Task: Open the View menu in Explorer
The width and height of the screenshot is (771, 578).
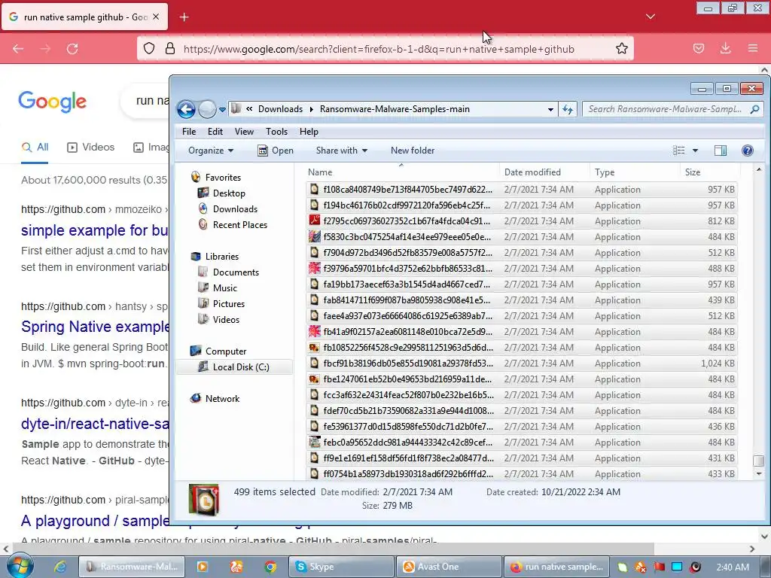Action: pyautogui.click(x=244, y=131)
